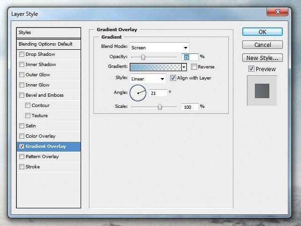
Task: Tick the Inner Shadow checkbox
Action: (22, 64)
